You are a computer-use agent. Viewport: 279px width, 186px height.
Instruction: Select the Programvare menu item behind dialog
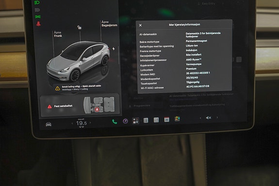(x=142, y=106)
